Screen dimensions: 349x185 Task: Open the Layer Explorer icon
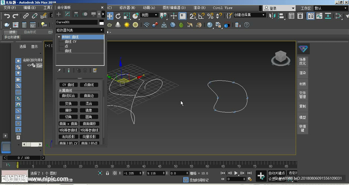point(300,16)
